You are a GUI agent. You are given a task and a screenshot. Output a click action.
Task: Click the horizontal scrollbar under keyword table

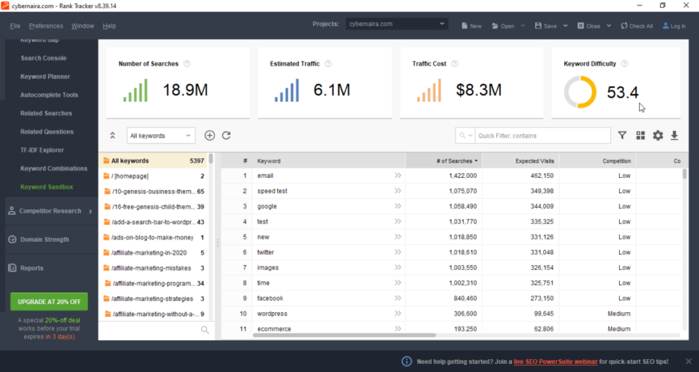[328, 335]
